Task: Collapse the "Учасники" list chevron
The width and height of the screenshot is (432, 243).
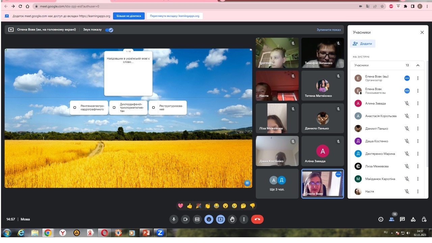Action: 417,65
